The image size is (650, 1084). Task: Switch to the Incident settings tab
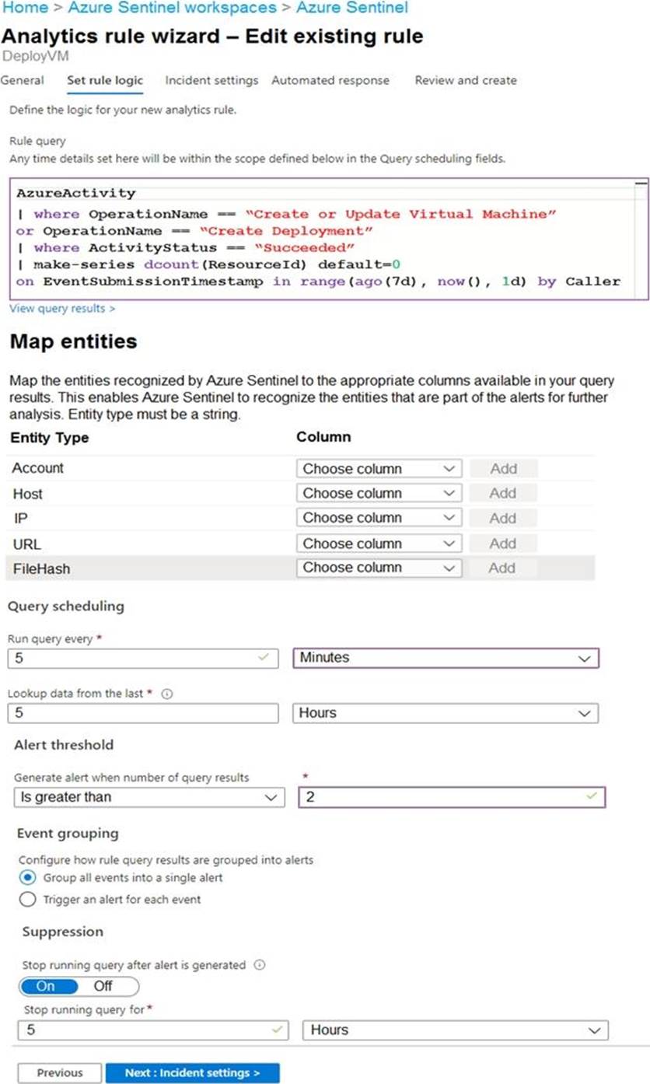coord(211,80)
